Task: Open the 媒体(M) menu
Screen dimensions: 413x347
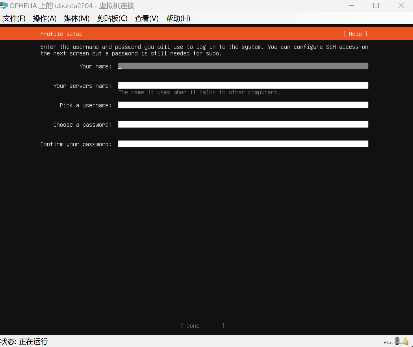Action: click(x=77, y=18)
